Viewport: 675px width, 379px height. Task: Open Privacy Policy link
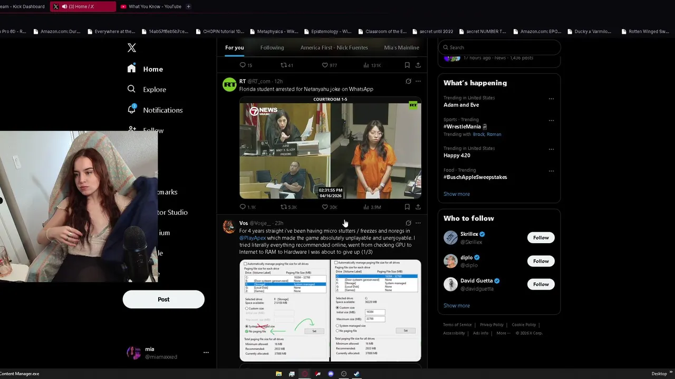click(491, 325)
